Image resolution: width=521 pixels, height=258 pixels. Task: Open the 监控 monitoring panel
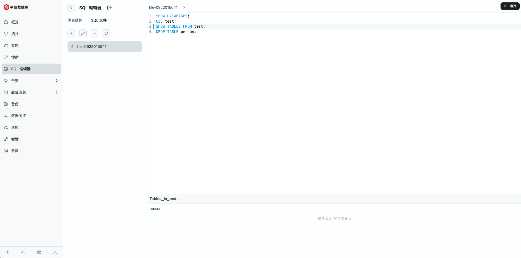point(15,45)
